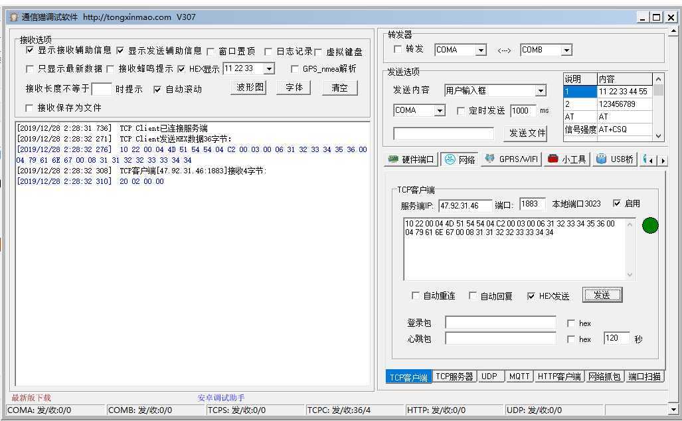Open 网络抓包 bottom tab
Screen dimensions: 682x421
pos(604,377)
